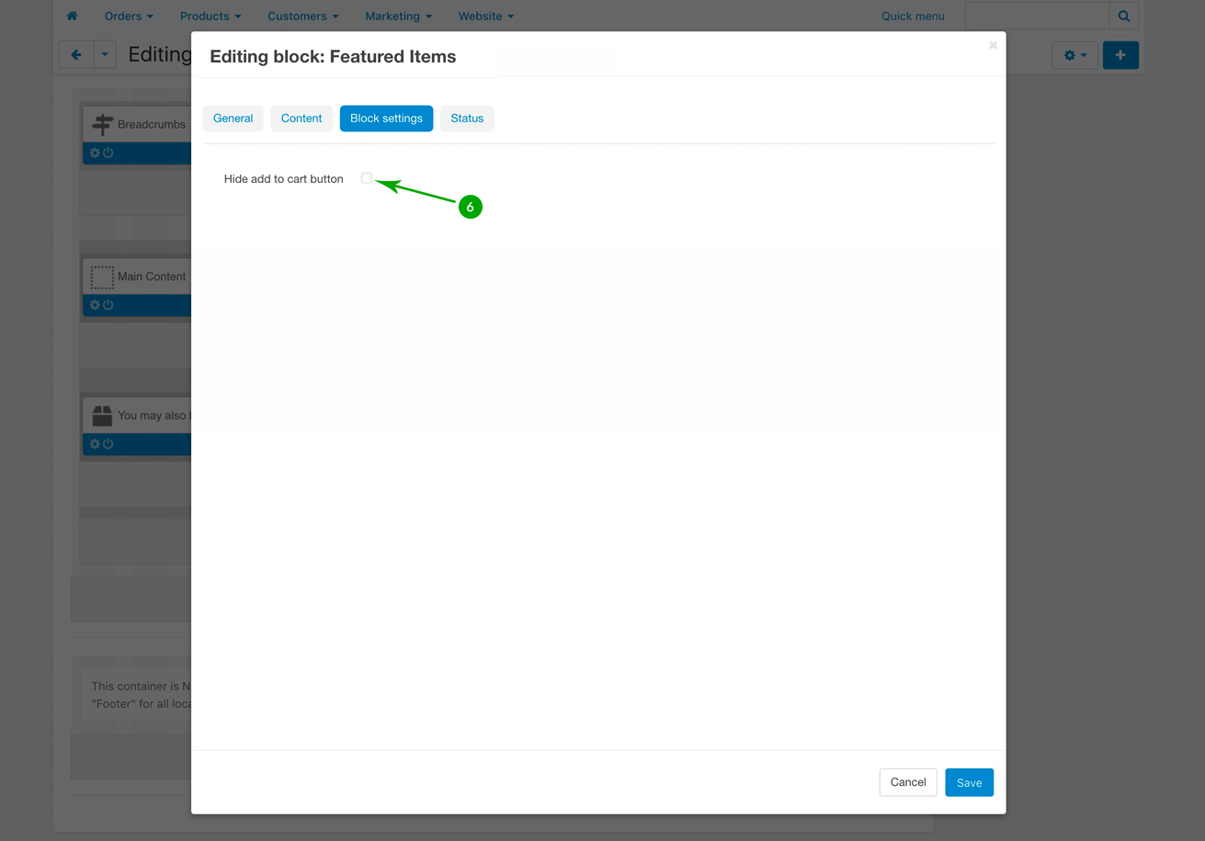
Task: Click the top search input field
Action: point(1037,16)
